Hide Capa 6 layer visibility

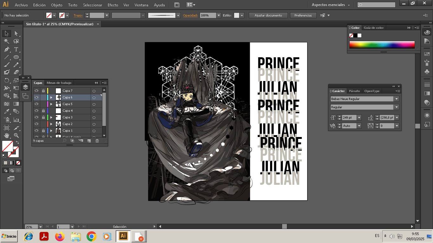[x=36, y=97]
